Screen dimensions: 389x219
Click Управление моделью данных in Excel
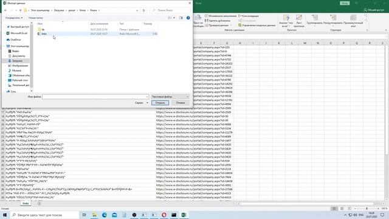tap(257, 26)
